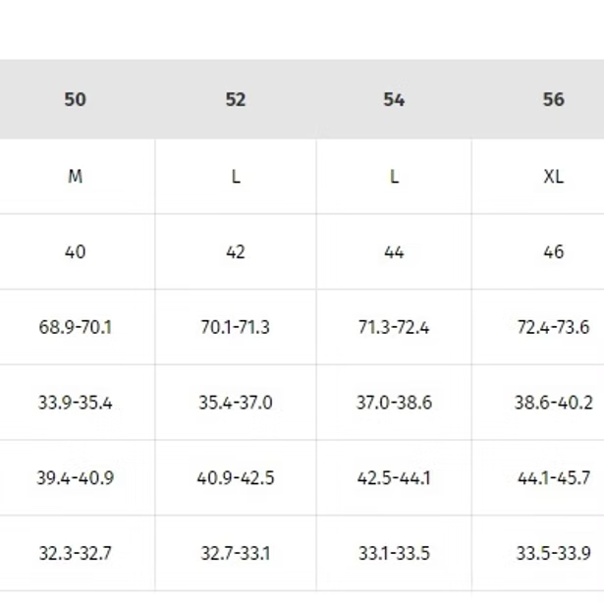Click the 72.4-73.6 measurement cell
604x603 pixels.
553,327
